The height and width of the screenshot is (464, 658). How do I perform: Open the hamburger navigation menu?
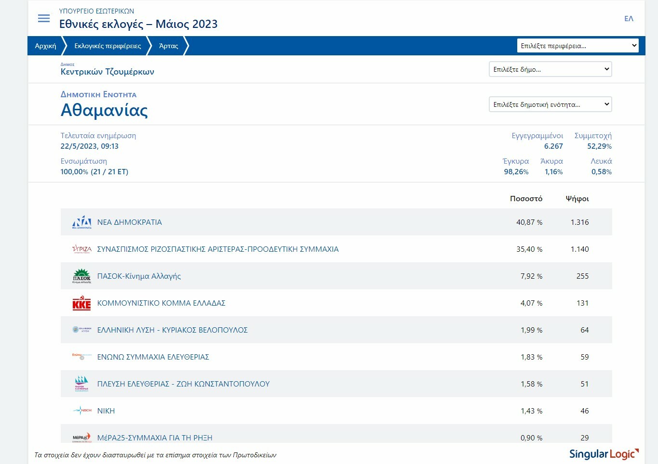pyautogui.click(x=44, y=18)
